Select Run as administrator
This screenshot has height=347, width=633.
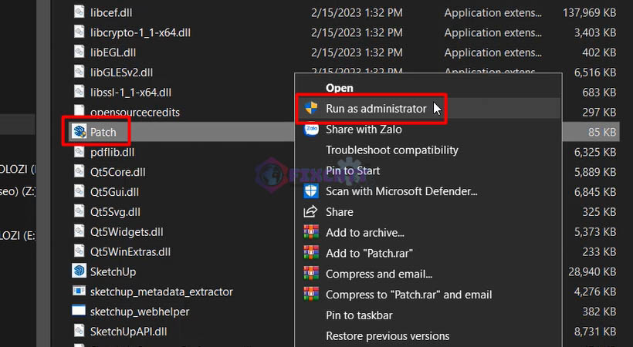pos(375,109)
